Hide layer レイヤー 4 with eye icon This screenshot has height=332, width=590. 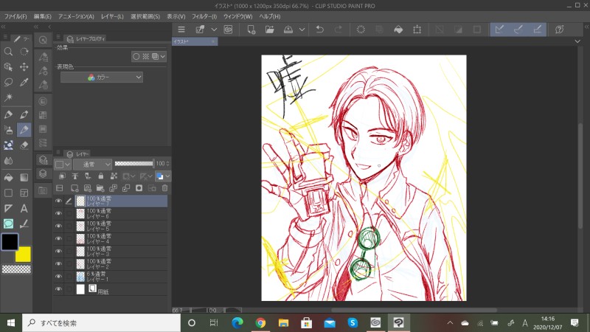pos(58,238)
